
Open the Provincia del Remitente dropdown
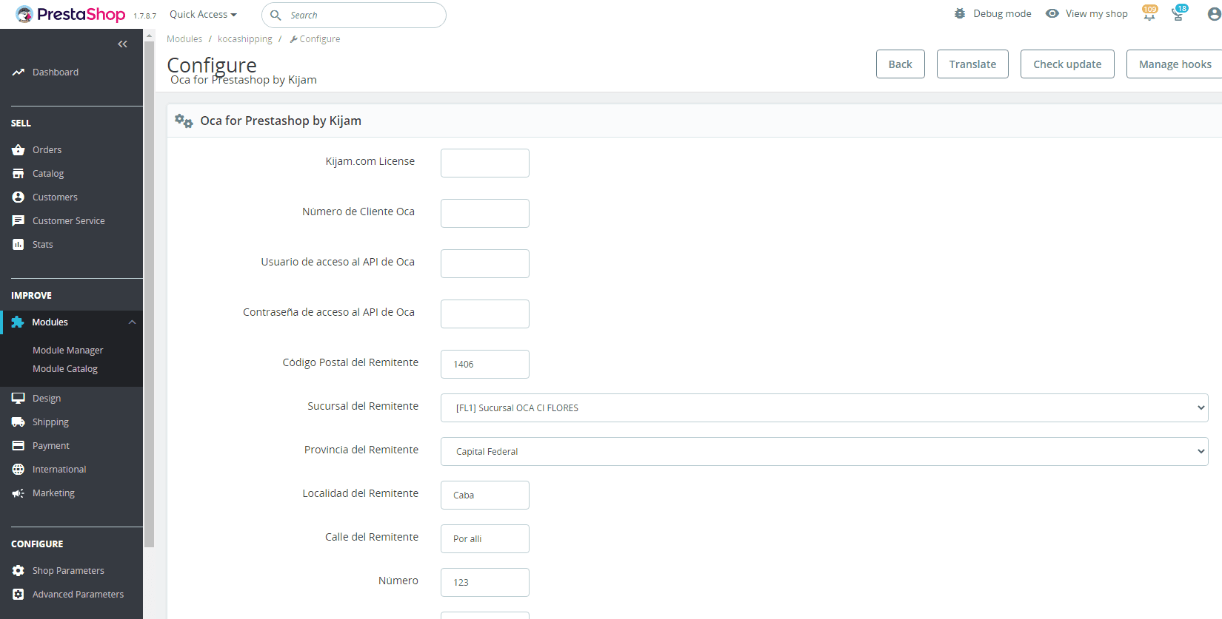824,451
